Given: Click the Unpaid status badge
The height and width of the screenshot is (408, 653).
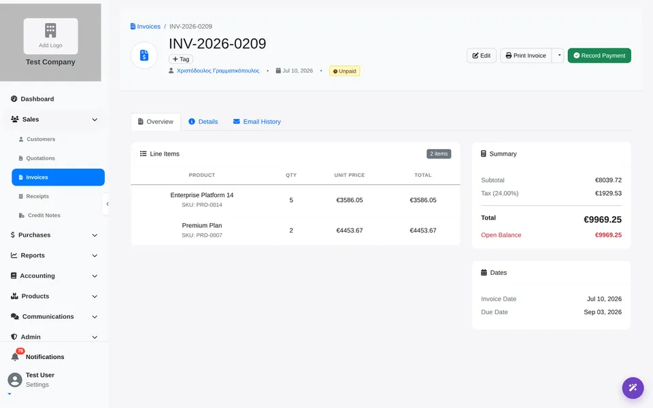Looking at the screenshot, I should coord(344,71).
